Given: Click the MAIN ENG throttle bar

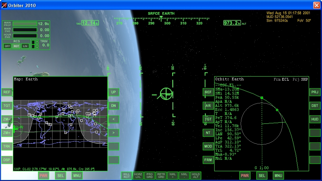Looking at the screenshot, I should [x=25, y=30].
